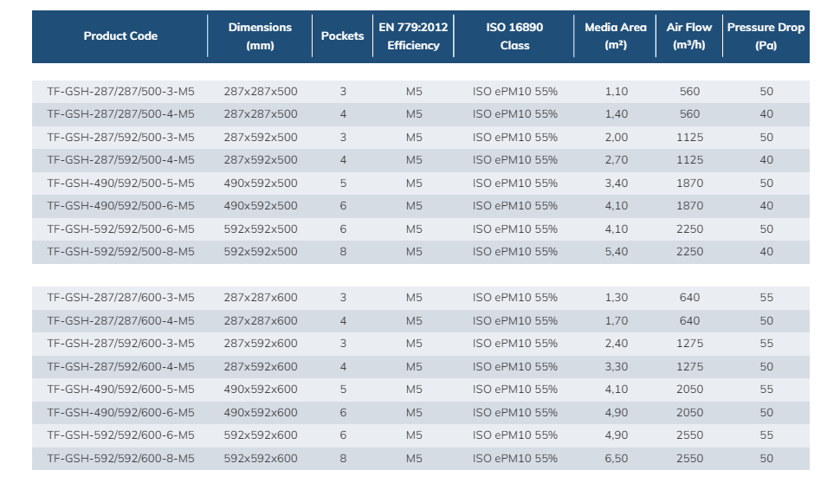Select product code TF-GSH-287/592/500-4-M5

click(x=120, y=160)
